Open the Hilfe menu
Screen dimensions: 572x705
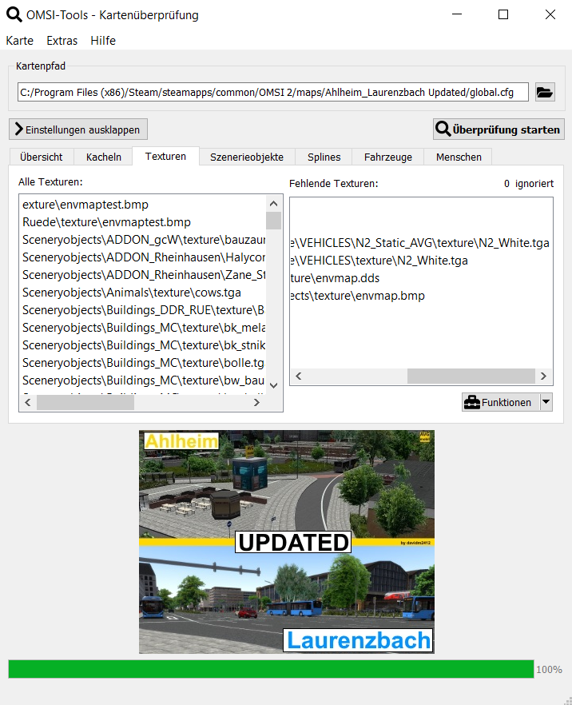pyautogui.click(x=103, y=41)
